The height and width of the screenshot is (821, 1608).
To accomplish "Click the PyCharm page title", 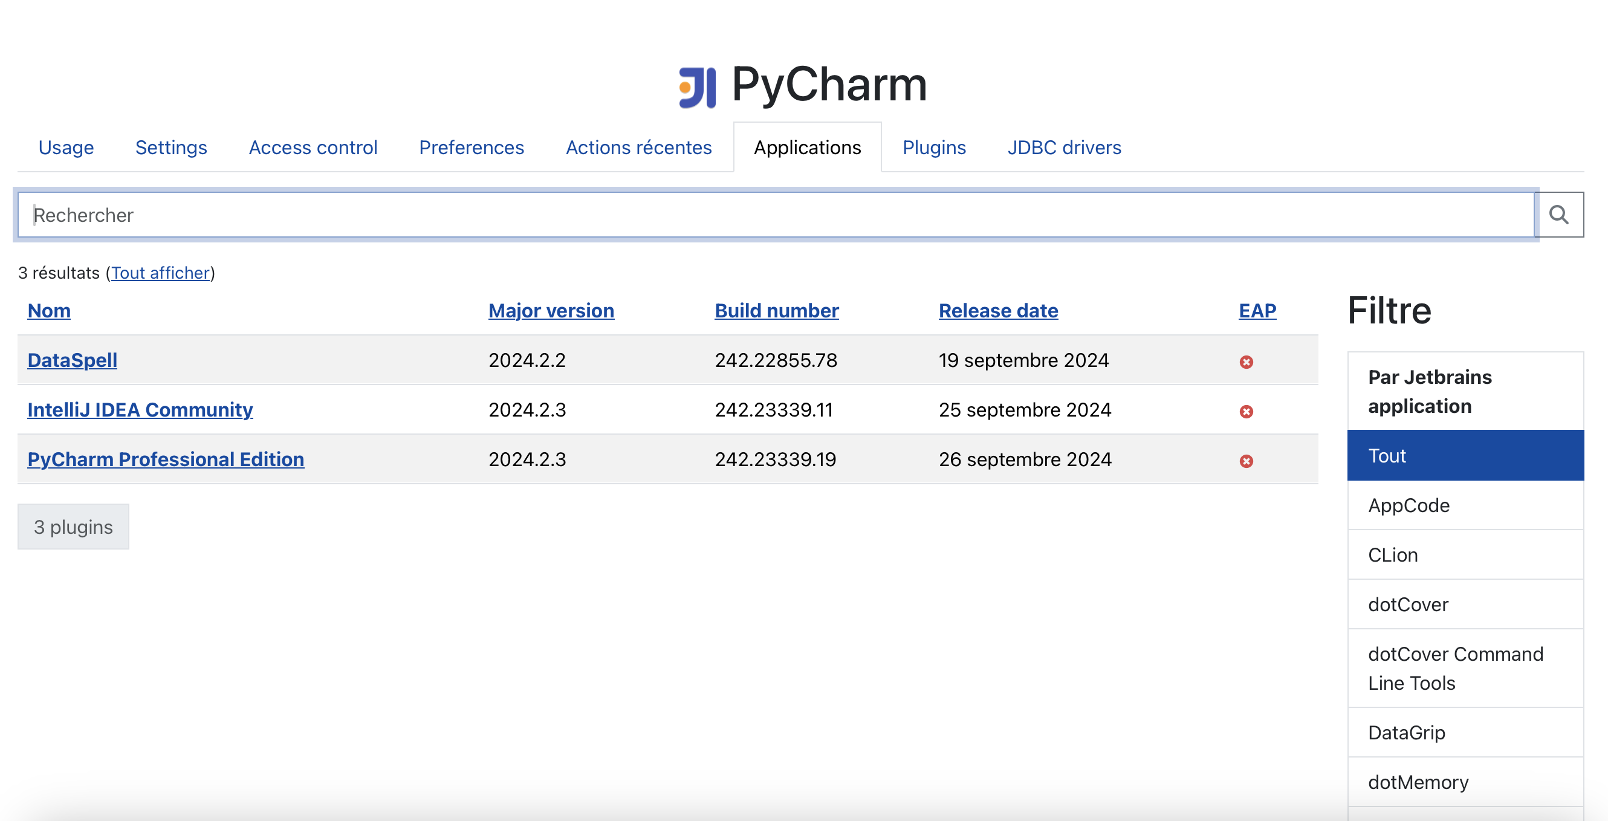I will pyautogui.click(x=829, y=85).
